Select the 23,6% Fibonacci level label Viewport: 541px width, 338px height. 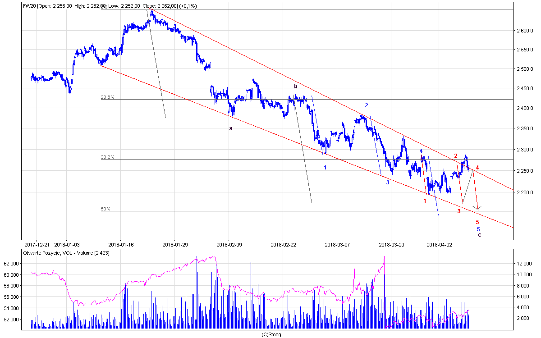pos(107,97)
